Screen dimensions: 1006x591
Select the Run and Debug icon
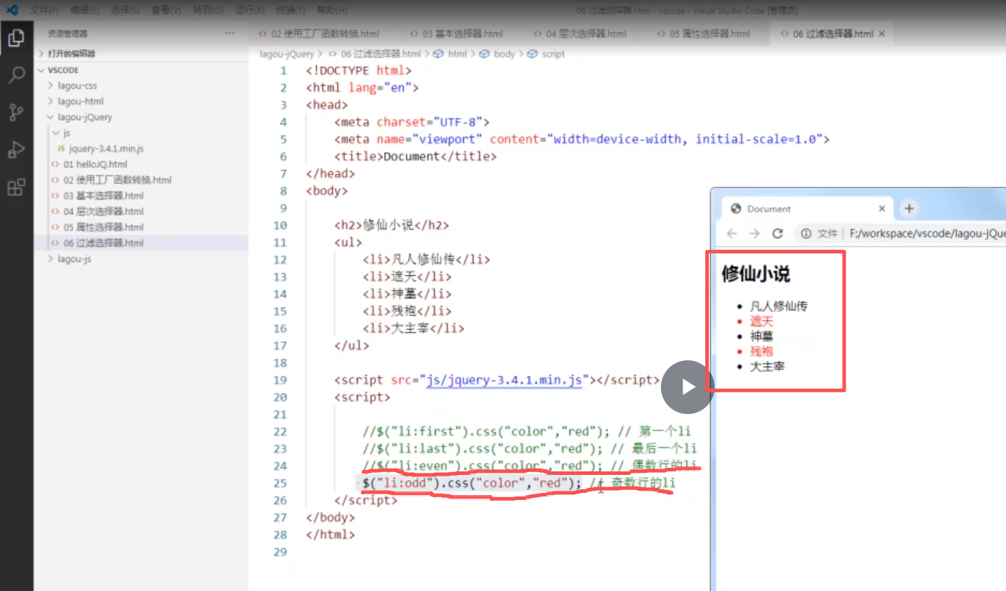click(x=16, y=149)
